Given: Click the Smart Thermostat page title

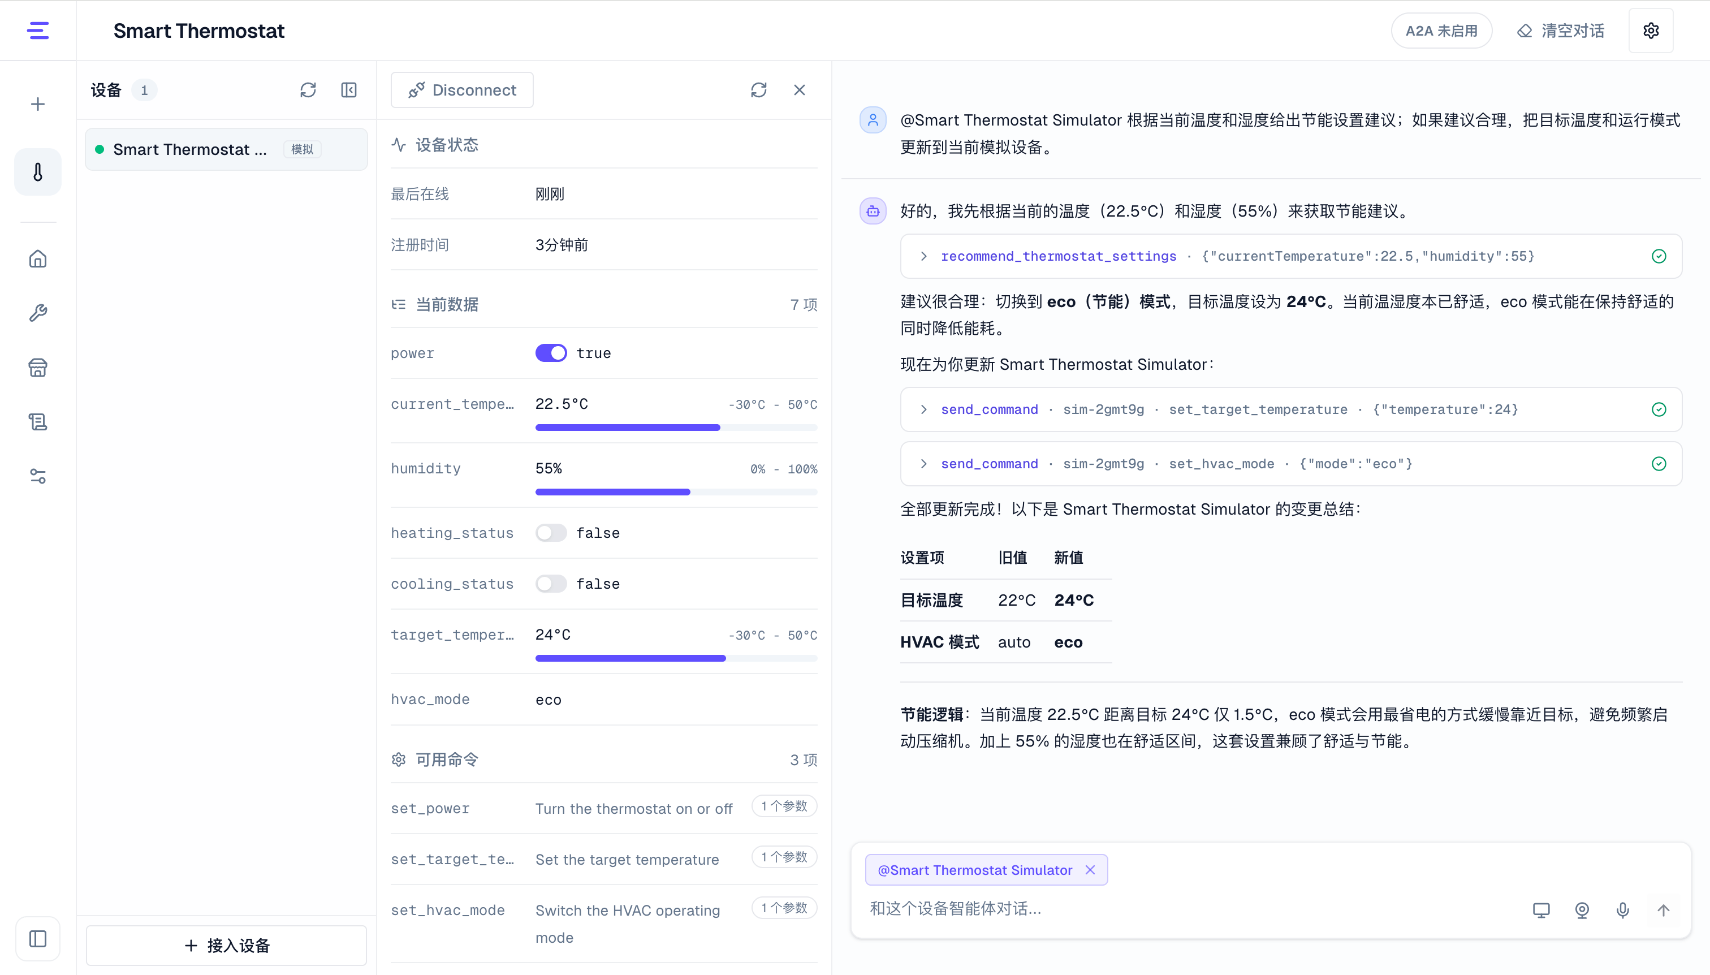Looking at the screenshot, I should pyautogui.click(x=199, y=31).
